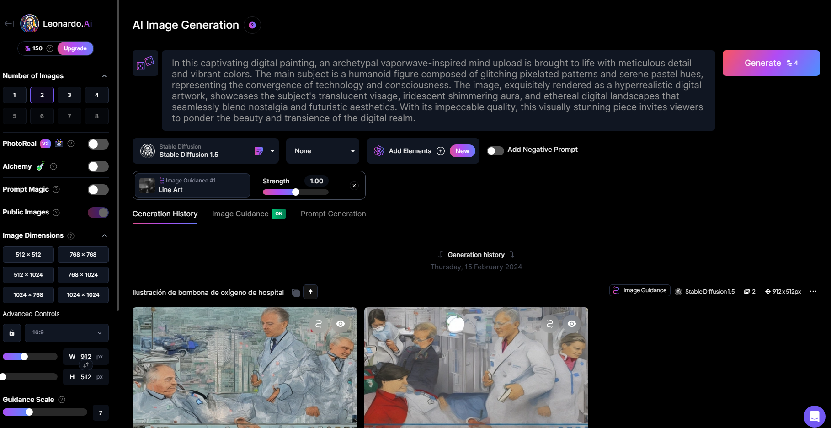Viewport: 831px width, 428px height.
Task: Click the random prompt dice icon
Action: (145, 63)
